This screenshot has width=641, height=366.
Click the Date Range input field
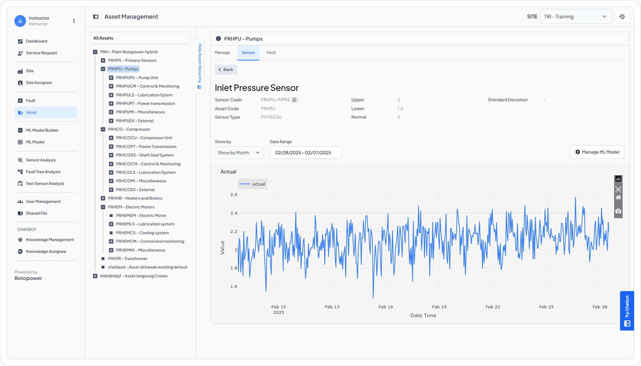(305, 152)
